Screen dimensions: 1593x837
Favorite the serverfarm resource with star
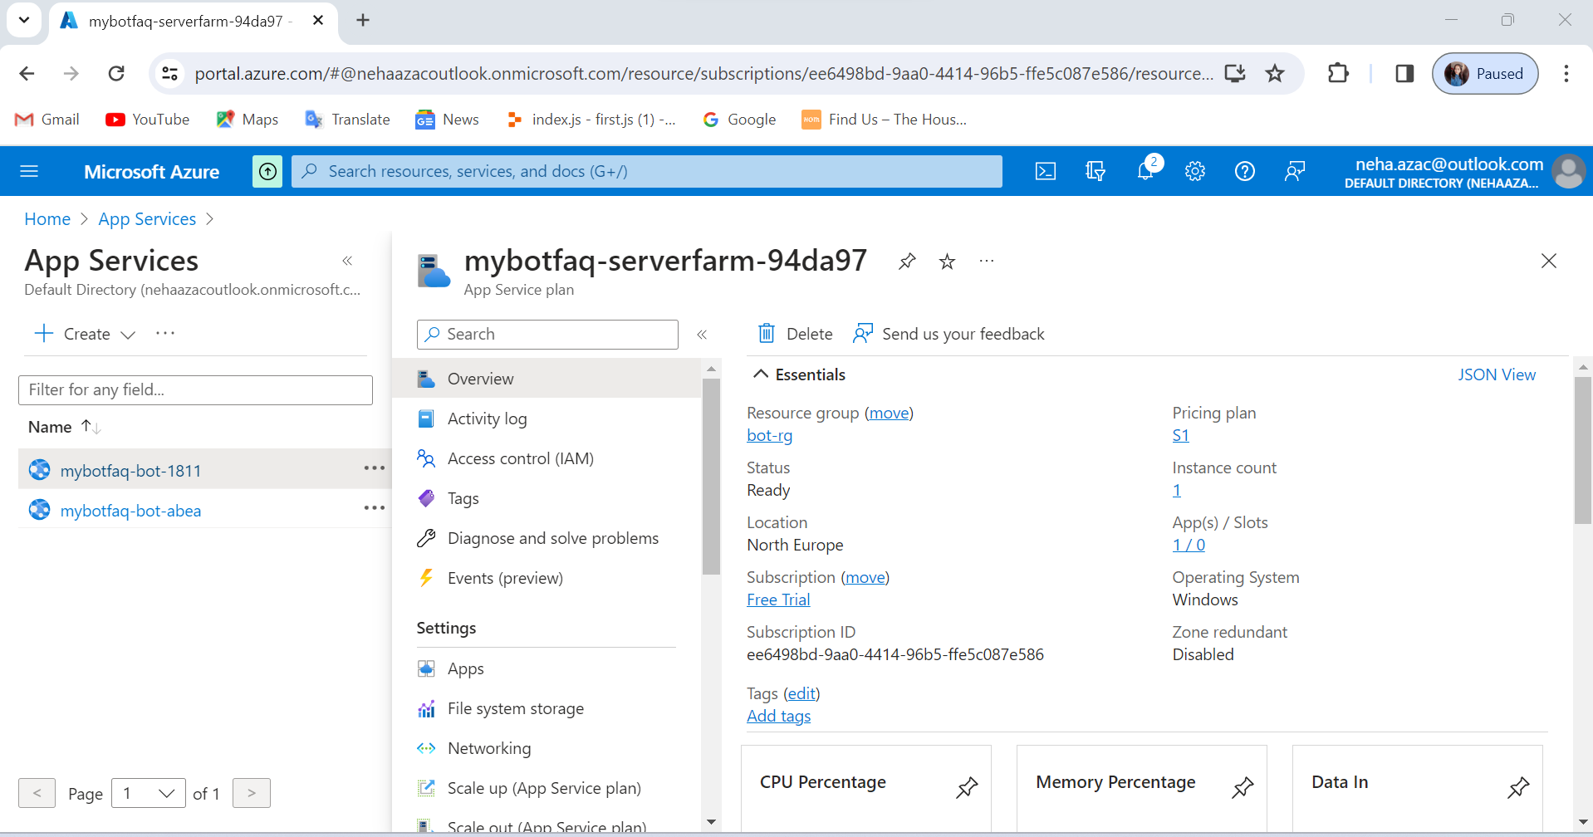[947, 262]
